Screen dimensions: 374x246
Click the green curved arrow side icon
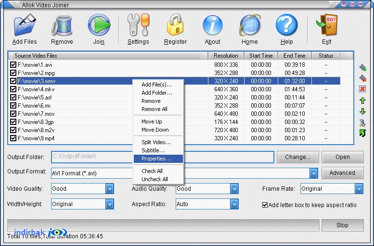(x=362, y=133)
